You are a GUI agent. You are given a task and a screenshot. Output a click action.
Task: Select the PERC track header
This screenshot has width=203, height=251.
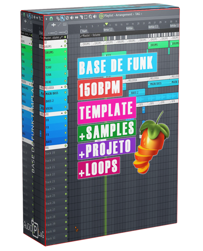click(56, 82)
